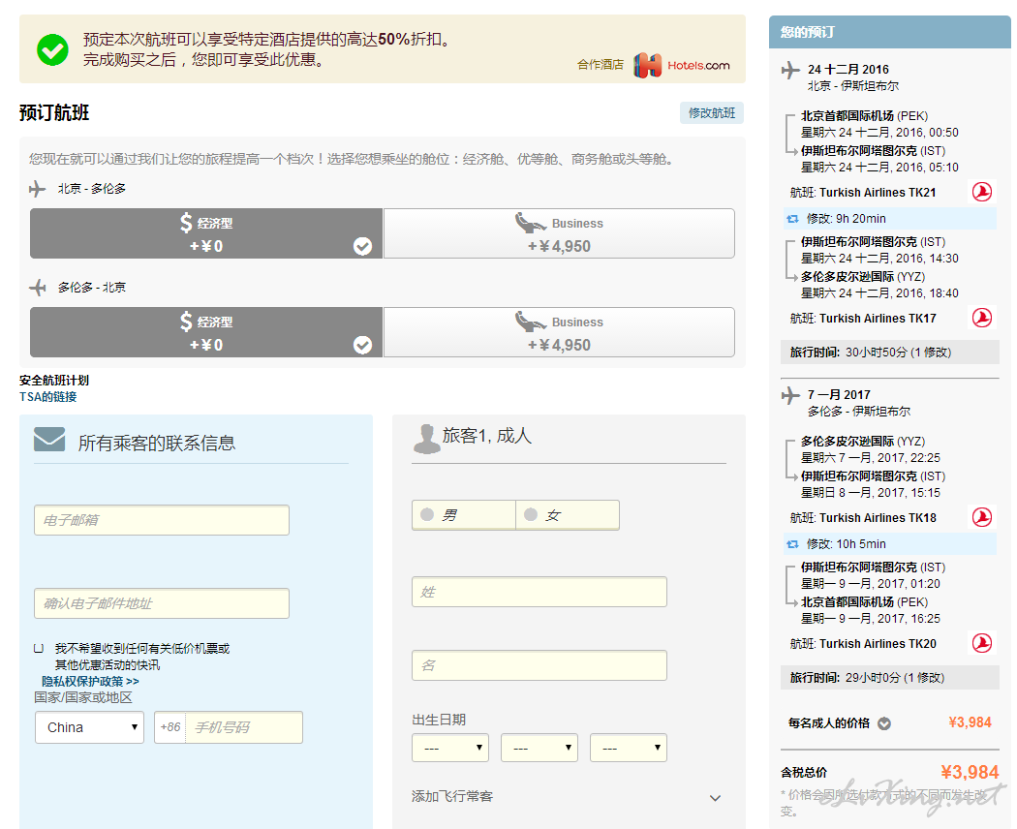The width and height of the screenshot is (1017, 829).
Task: Click the 确认电子邮件地址 input field
Action: tap(162, 603)
